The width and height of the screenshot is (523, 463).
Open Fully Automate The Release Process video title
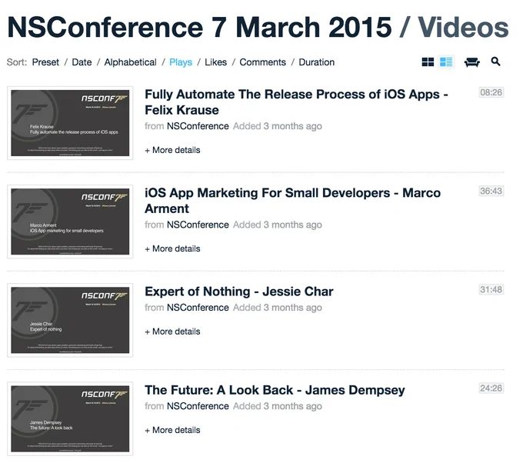point(296,102)
